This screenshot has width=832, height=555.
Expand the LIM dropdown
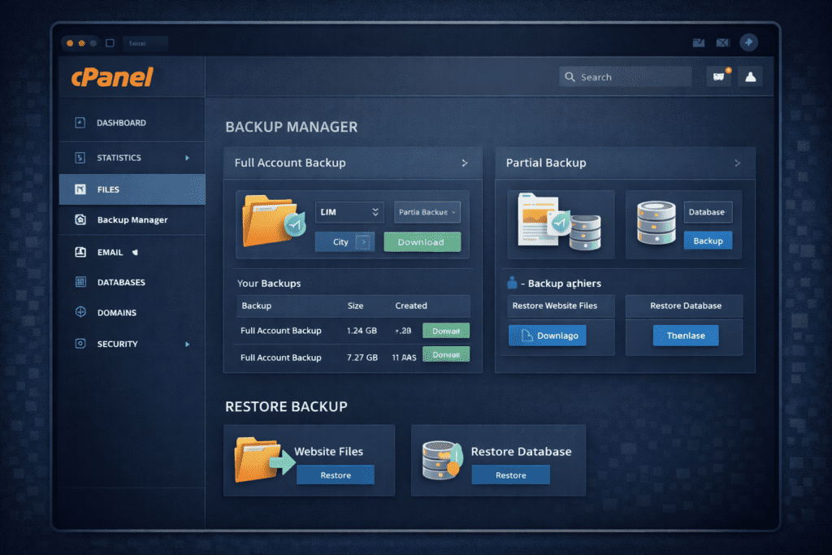349,212
